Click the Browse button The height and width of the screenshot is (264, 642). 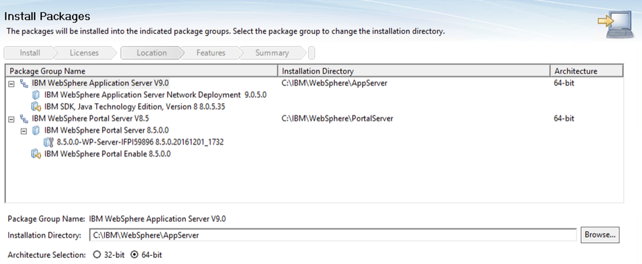pyautogui.click(x=600, y=235)
